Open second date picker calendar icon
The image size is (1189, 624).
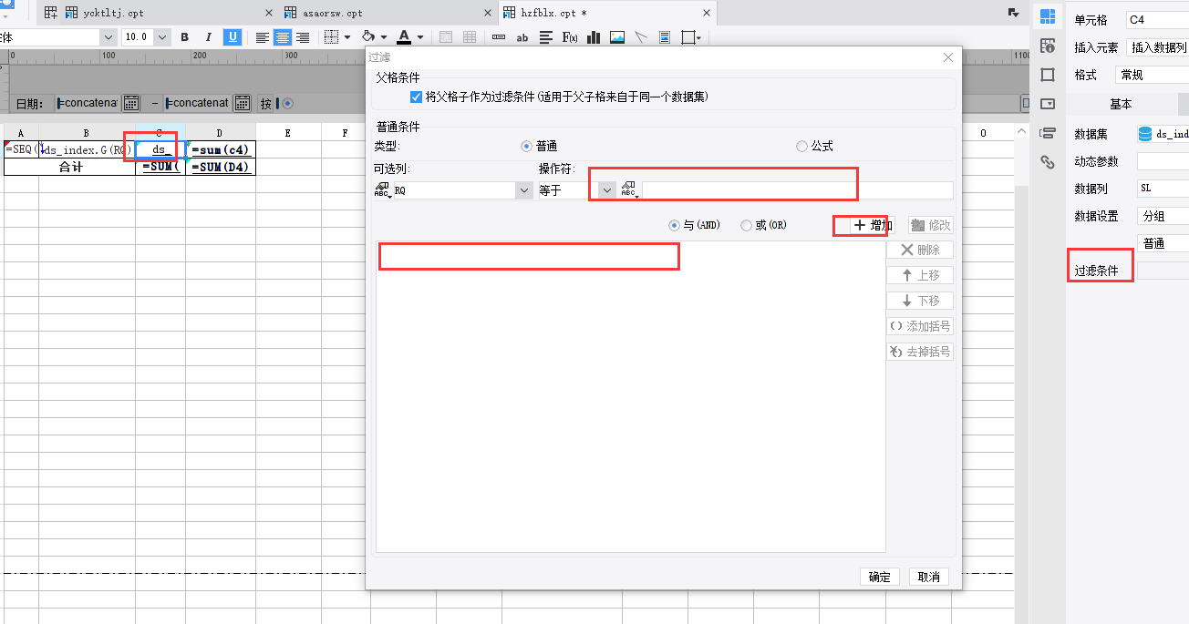(x=242, y=103)
